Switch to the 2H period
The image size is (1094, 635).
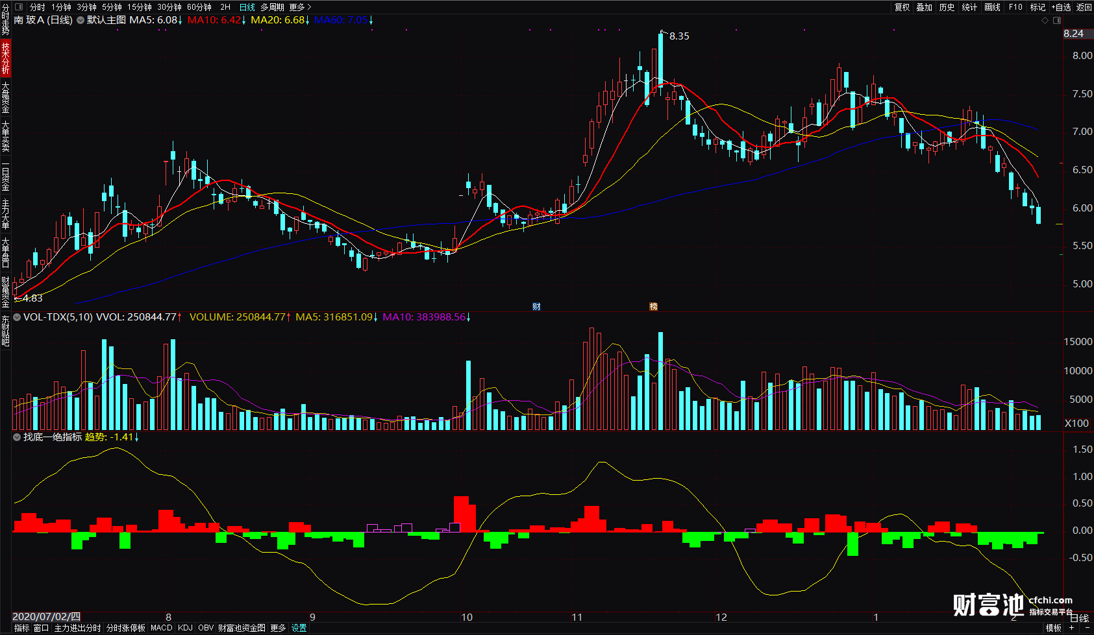coord(225,7)
